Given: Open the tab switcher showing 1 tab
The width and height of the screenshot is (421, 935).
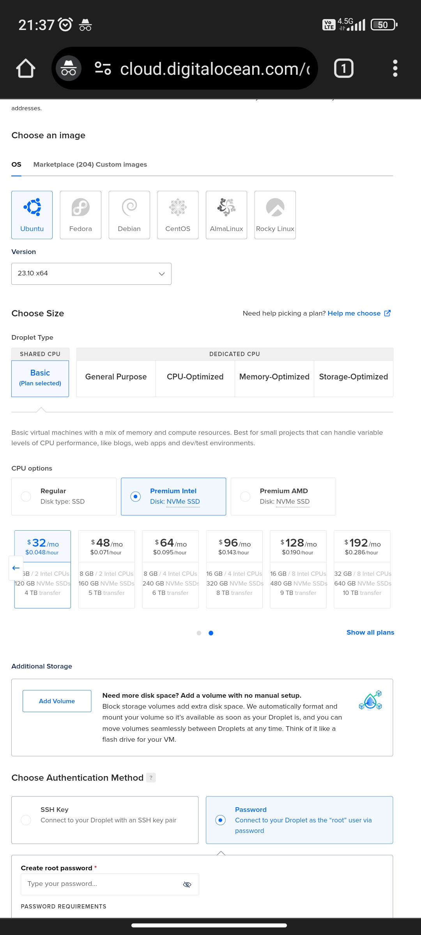Looking at the screenshot, I should point(344,69).
